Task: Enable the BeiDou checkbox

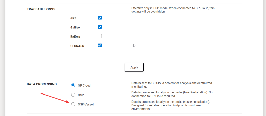Action: pyautogui.click(x=100, y=36)
